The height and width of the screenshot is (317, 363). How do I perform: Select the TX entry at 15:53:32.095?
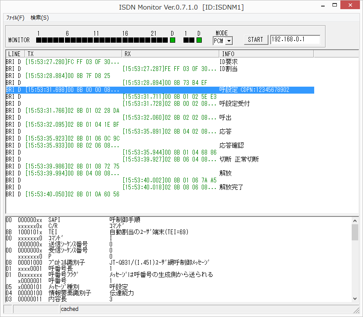(x=72, y=125)
